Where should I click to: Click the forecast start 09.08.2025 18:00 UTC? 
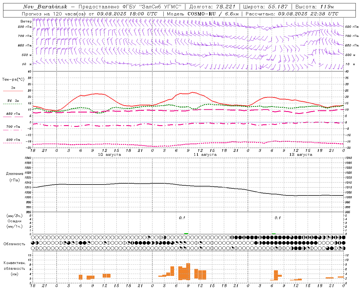pyautogui.click(x=127, y=14)
